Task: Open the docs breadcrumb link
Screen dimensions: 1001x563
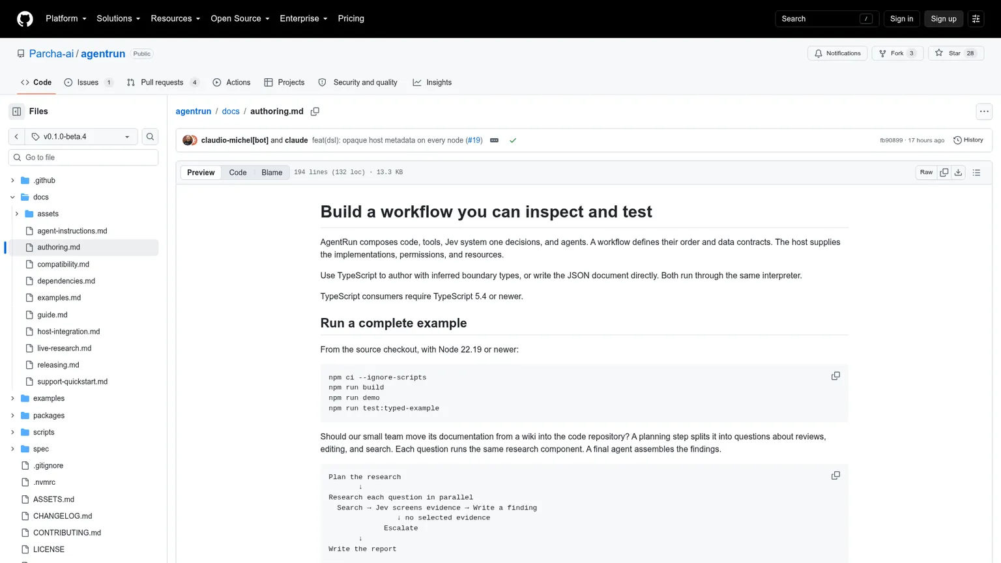Action: pos(231,111)
